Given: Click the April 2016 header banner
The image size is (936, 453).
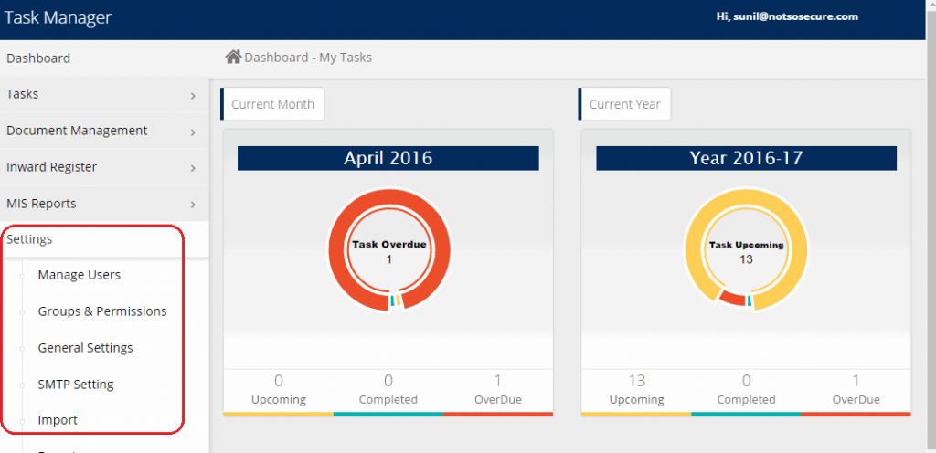Looking at the screenshot, I should (388, 158).
